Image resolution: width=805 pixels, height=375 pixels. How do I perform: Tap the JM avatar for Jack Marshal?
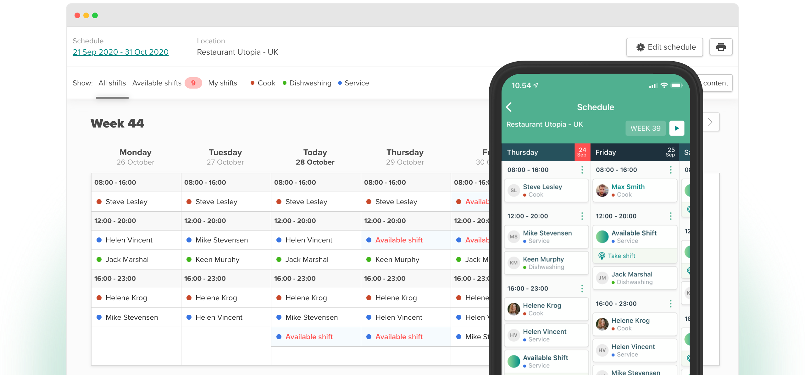[602, 278]
